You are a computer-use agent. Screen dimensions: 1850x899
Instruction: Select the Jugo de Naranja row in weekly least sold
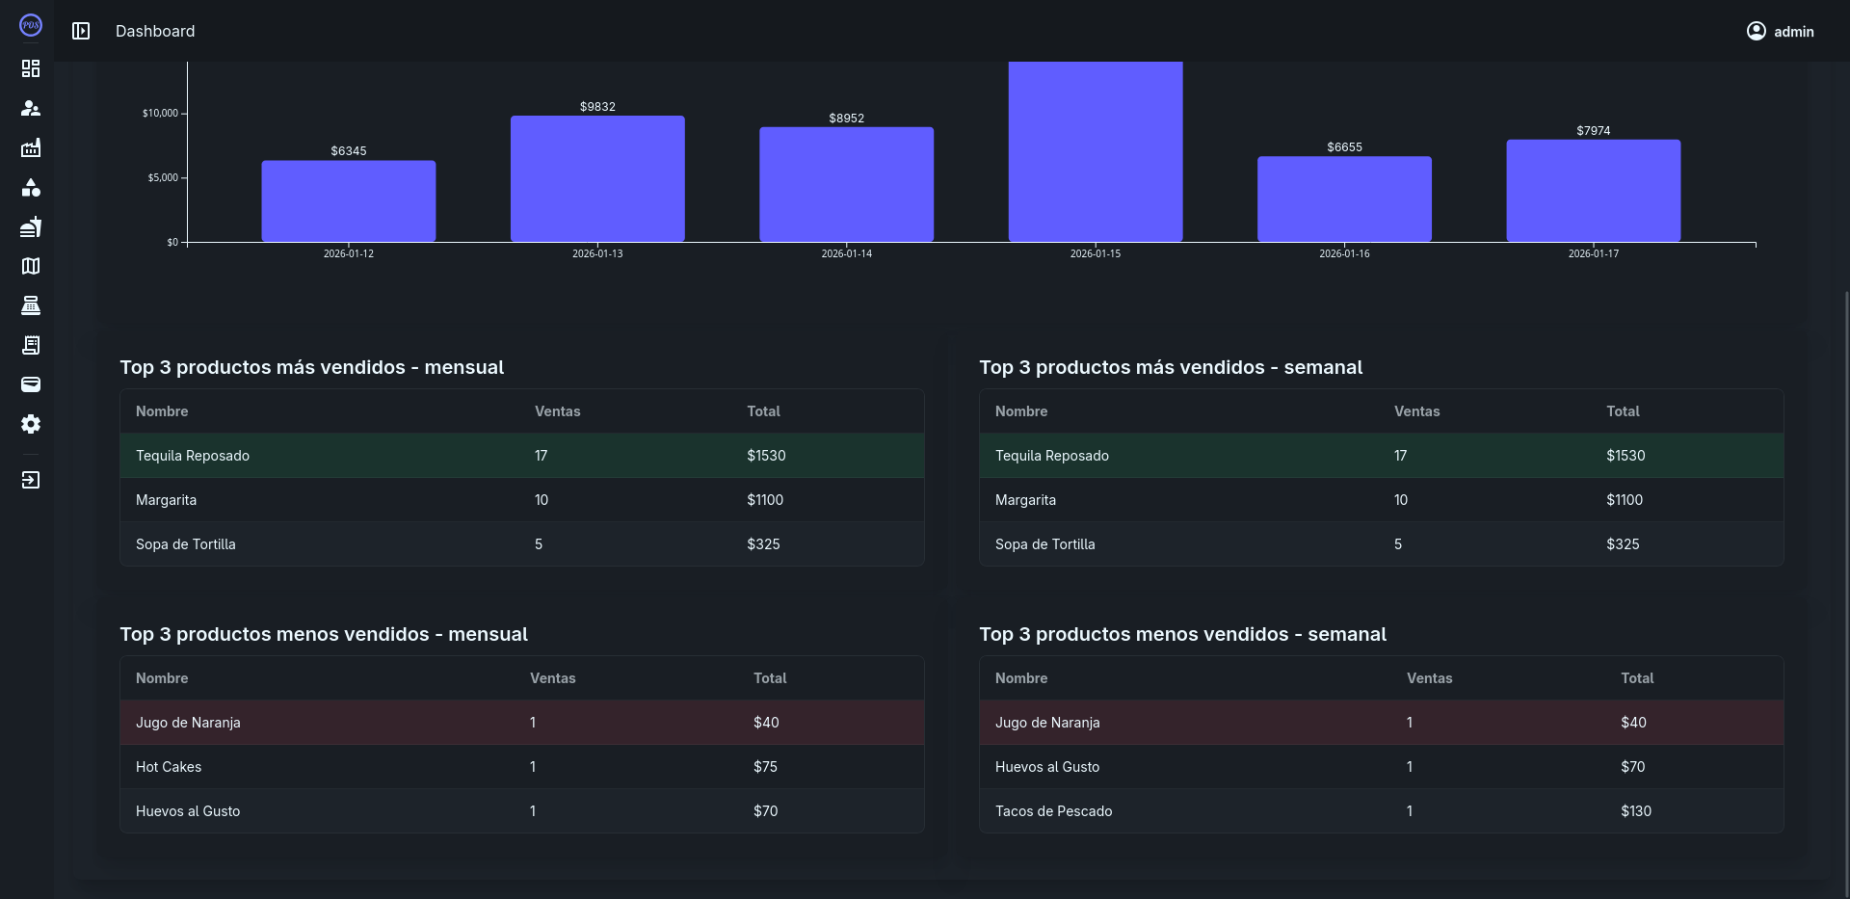click(x=1380, y=722)
